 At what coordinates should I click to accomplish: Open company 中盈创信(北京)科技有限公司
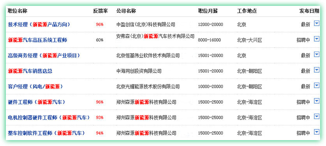point(146,24)
